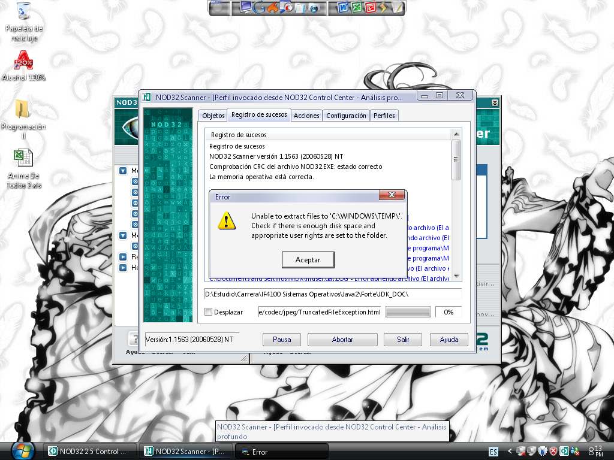The width and height of the screenshot is (614, 460).
Task: Click the second network computers tray icon
Action: click(x=532, y=452)
